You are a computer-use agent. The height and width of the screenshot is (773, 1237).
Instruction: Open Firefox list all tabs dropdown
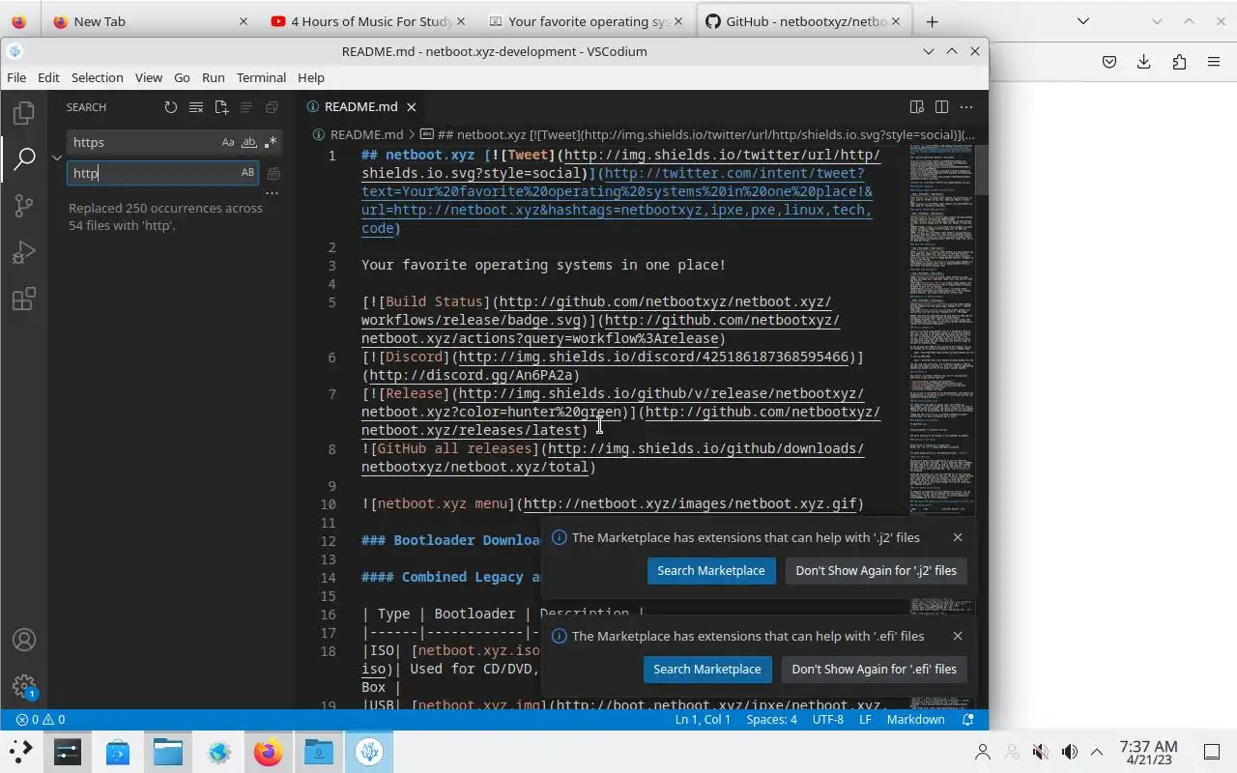click(1083, 21)
